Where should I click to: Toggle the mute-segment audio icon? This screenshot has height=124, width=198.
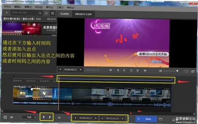[59, 118]
